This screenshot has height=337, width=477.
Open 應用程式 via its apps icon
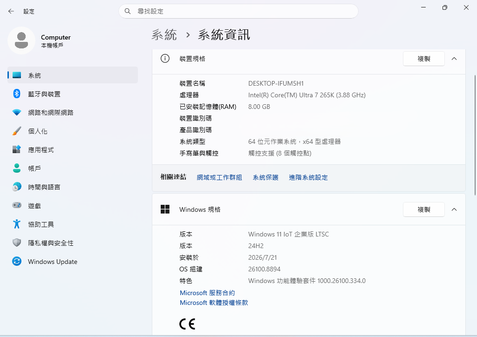pos(17,149)
